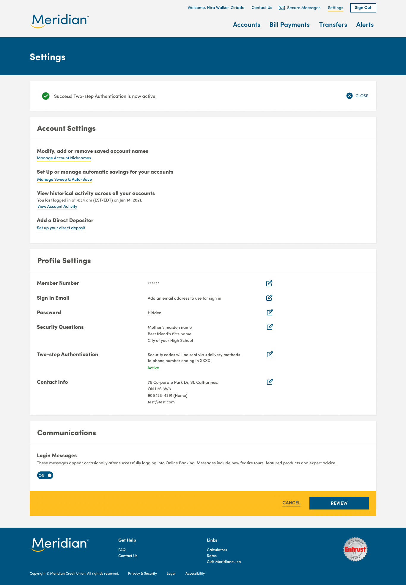Image resolution: width=406 pixels, height=585 pixels.
Task: Open the Accessibility footer link
Action: [x=195, y=573]
